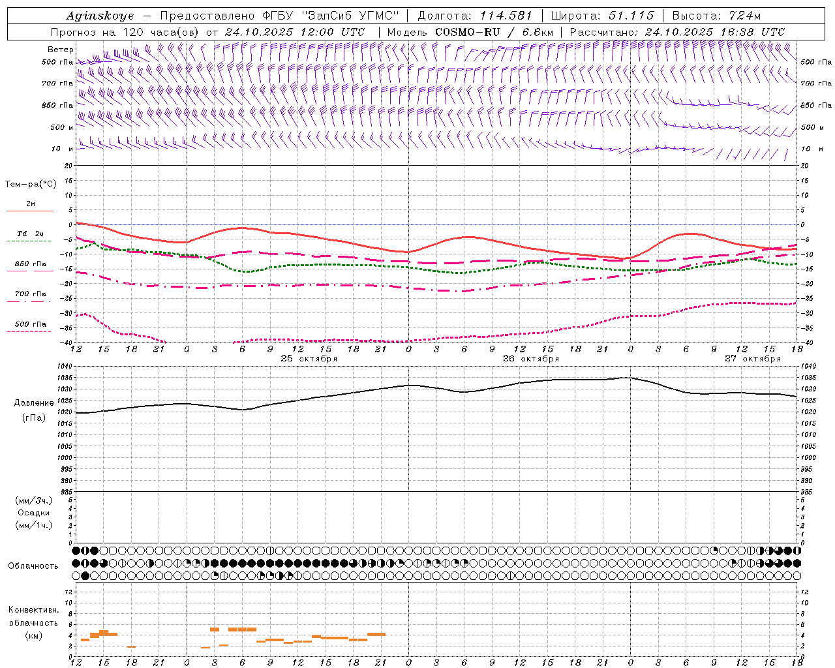Click the "25 октября" date label
This screenshot has width=835, height=668.
(309, 359)
